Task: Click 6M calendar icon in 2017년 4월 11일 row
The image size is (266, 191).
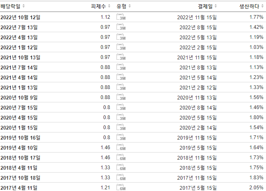Action: point(121,187)
